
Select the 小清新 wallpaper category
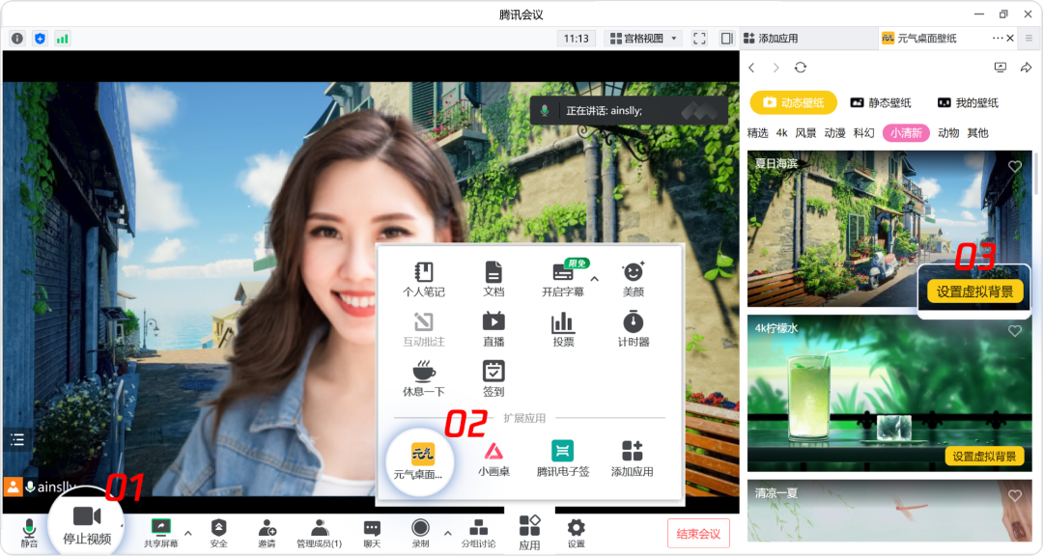[906, 133]
